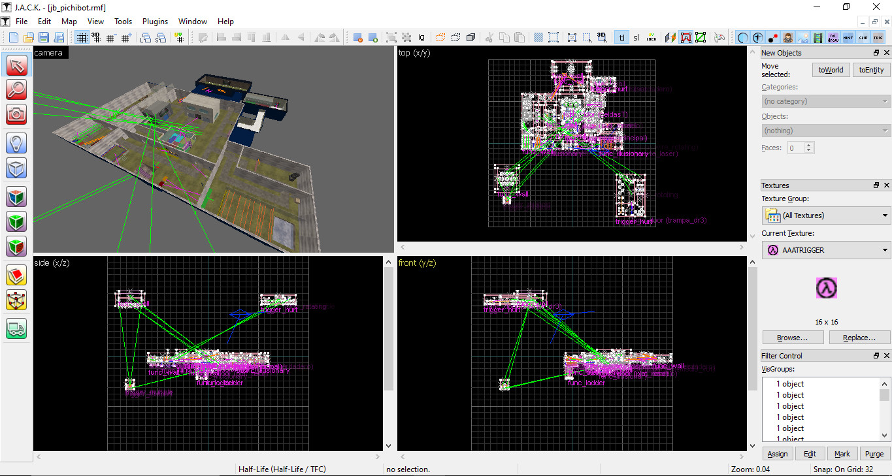Activate the Clipping tool
This screenshot has width=892, height=476.
[x=16, y=275]
